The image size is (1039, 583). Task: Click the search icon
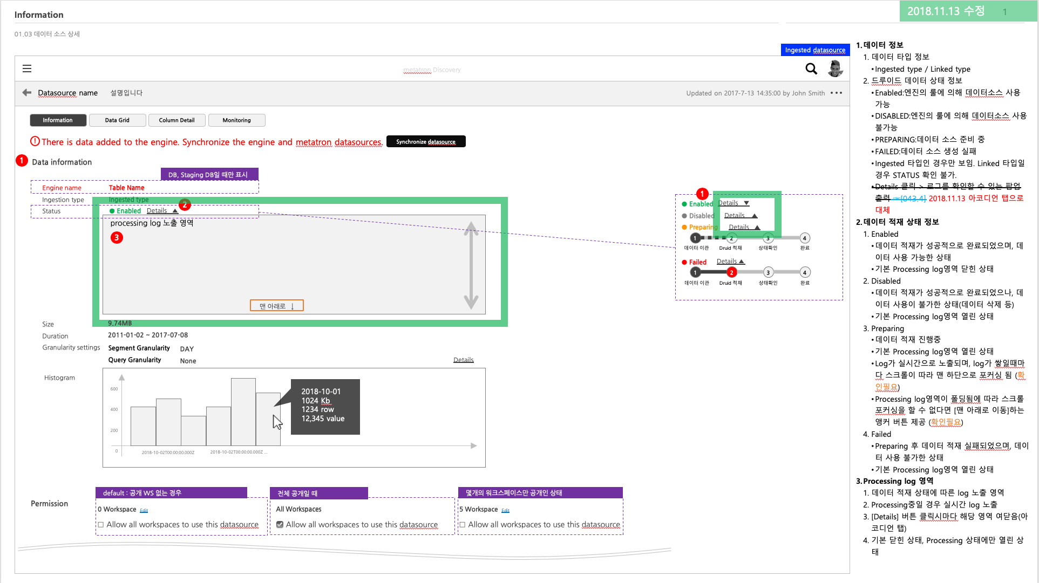pyautogui.click(x=811, y=69)
